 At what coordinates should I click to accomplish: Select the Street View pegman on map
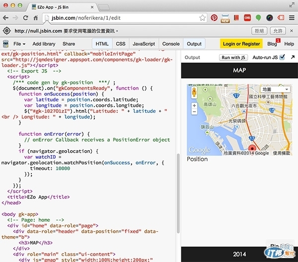pos(194,92)
